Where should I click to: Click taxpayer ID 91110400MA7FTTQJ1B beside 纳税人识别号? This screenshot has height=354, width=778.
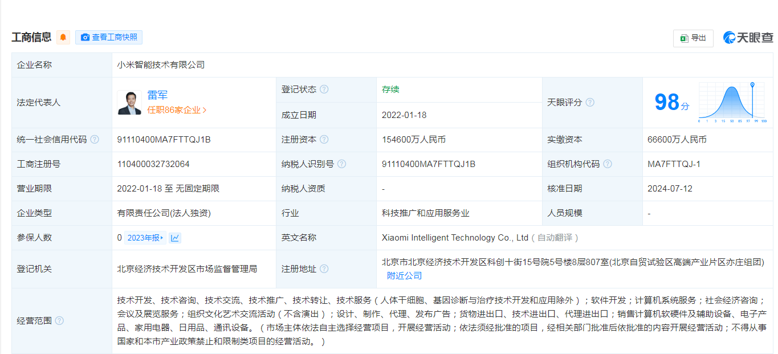click(429, 164)
